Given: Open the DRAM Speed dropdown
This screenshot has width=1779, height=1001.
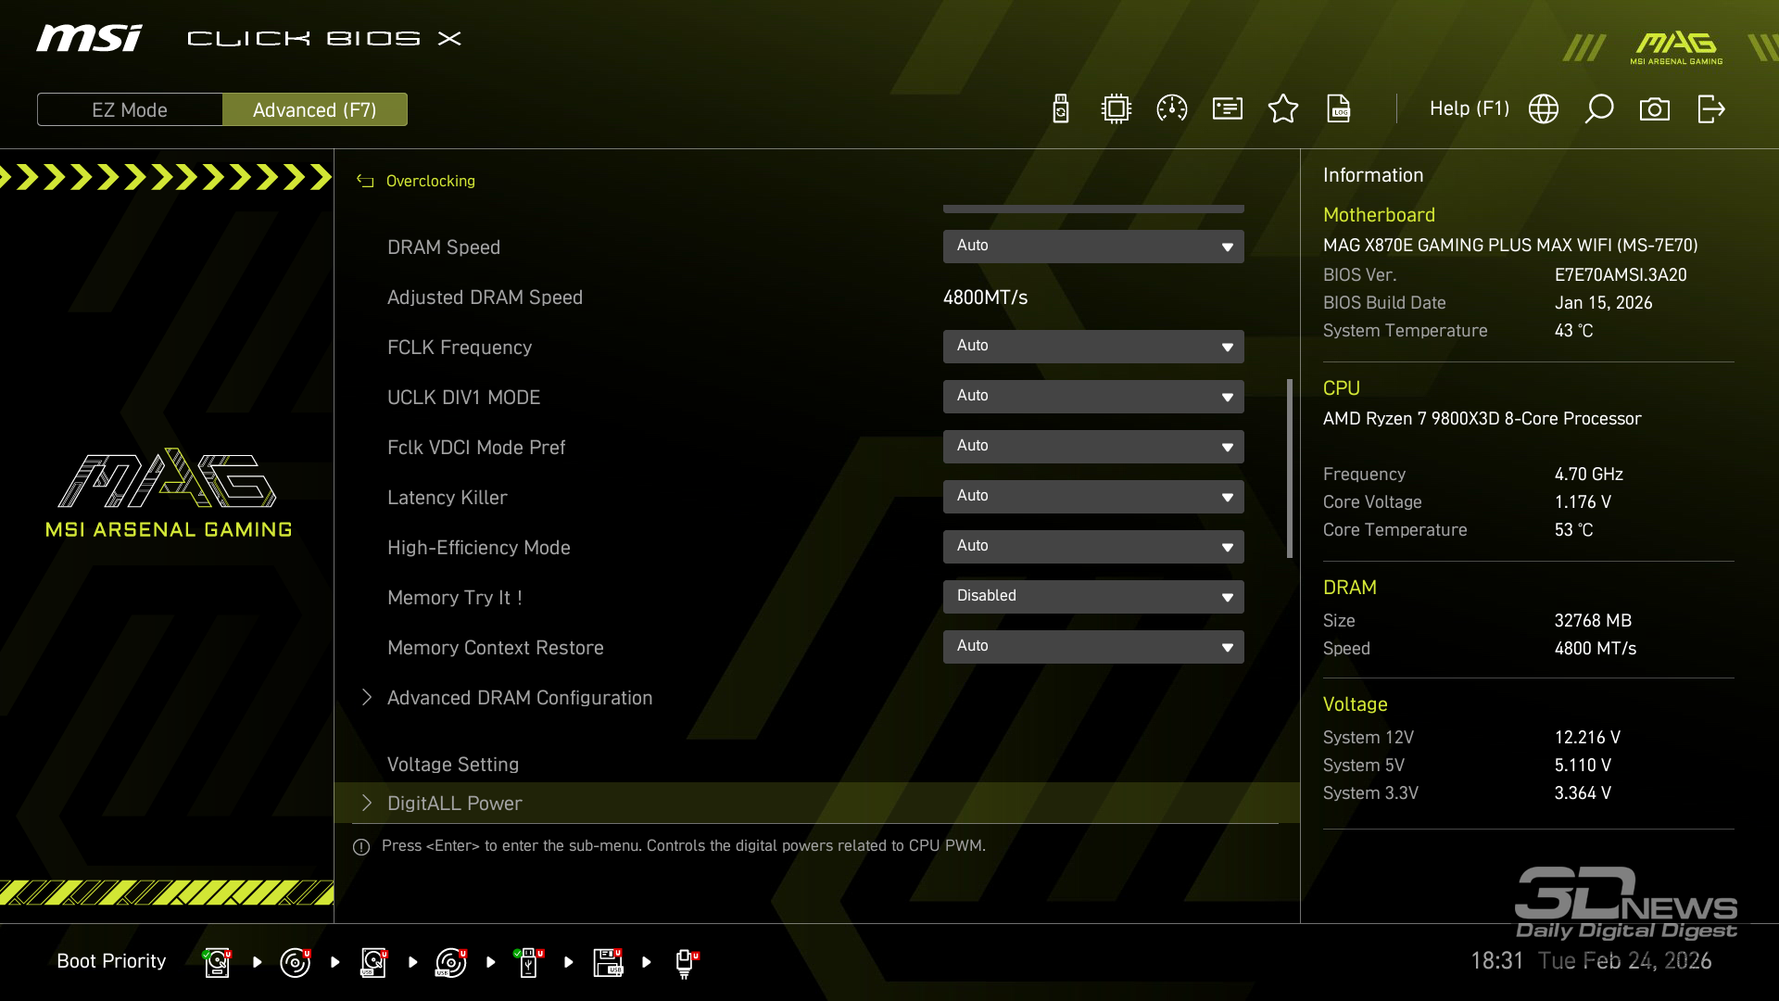Looking at the screenshot, I should pyautogui.click(x=1093, y=247).
